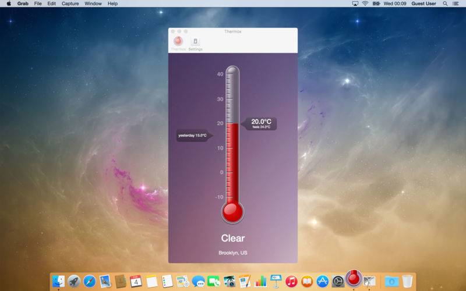The image size is (466, 291).
Task: Click the yesterday 15.0°C marker
Action: click(x=195, y=136)
